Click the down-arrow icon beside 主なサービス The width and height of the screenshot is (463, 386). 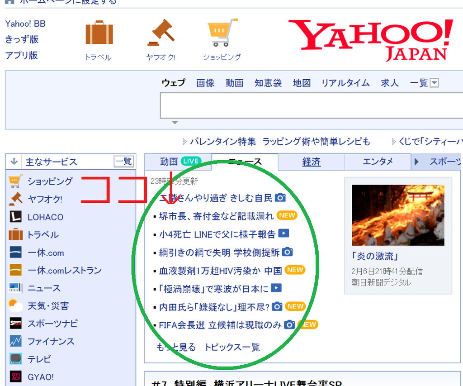tap(14, 162)
